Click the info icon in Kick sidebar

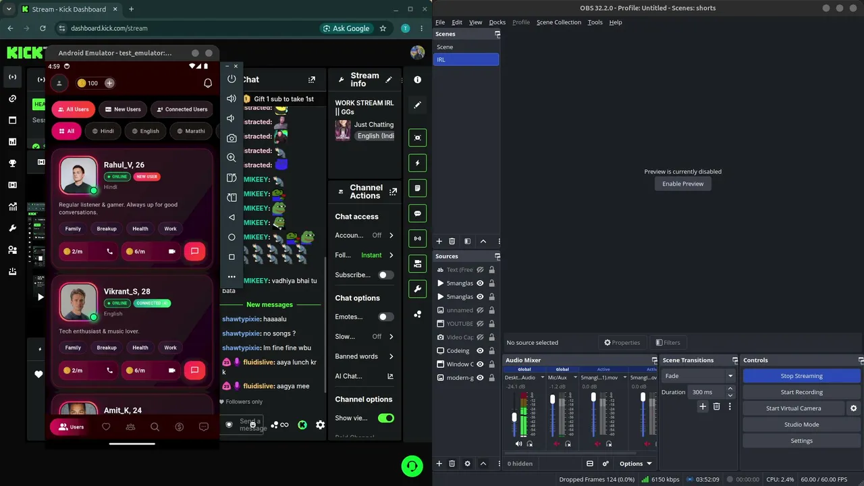pos(417,80)
